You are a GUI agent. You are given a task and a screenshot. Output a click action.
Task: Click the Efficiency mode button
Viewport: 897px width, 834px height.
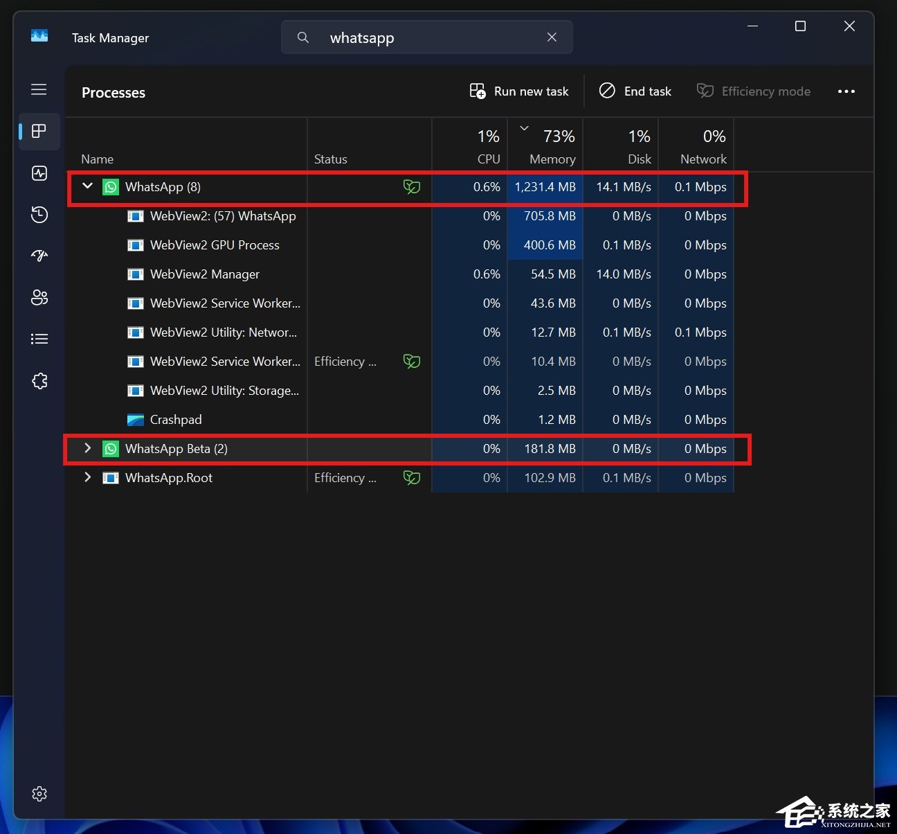tap(753, 91)
